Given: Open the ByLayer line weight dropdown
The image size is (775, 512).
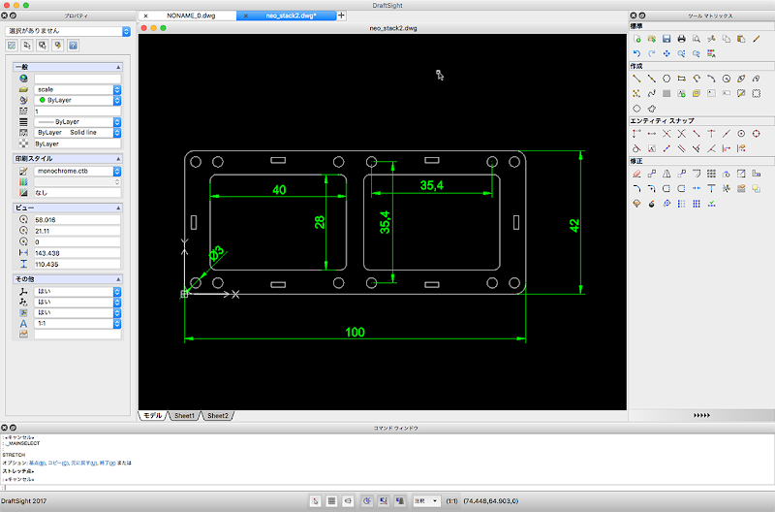Looking at the screenshot, I should pos(77,121).
